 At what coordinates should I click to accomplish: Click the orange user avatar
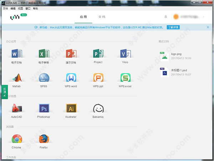click(x=176, y=17)
